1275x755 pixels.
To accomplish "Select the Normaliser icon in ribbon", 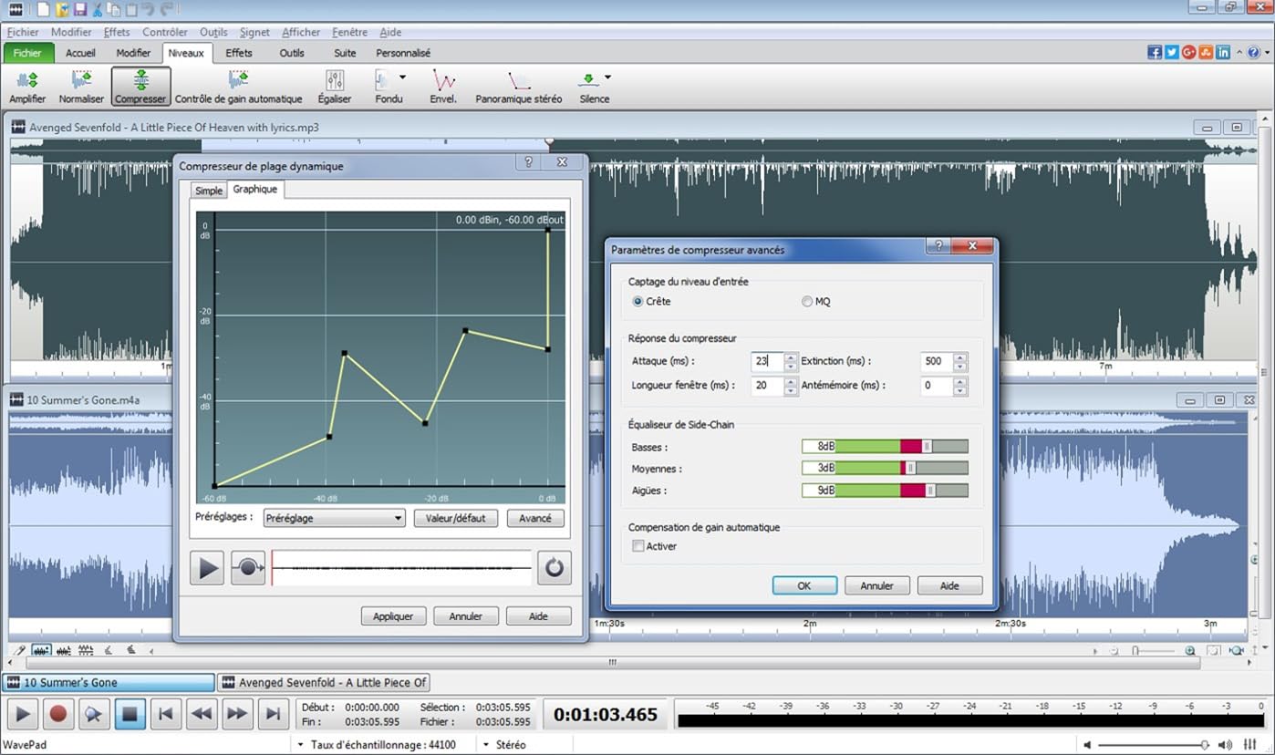I will [x=81, y=87].
